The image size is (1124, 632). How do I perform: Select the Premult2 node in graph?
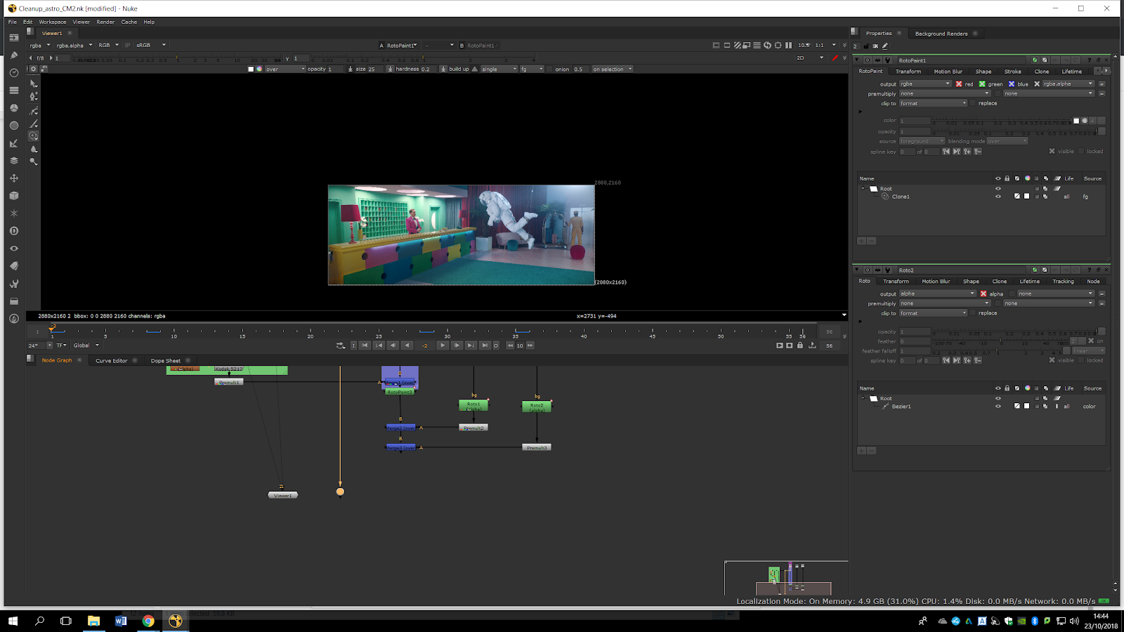[x=473, y=428]
